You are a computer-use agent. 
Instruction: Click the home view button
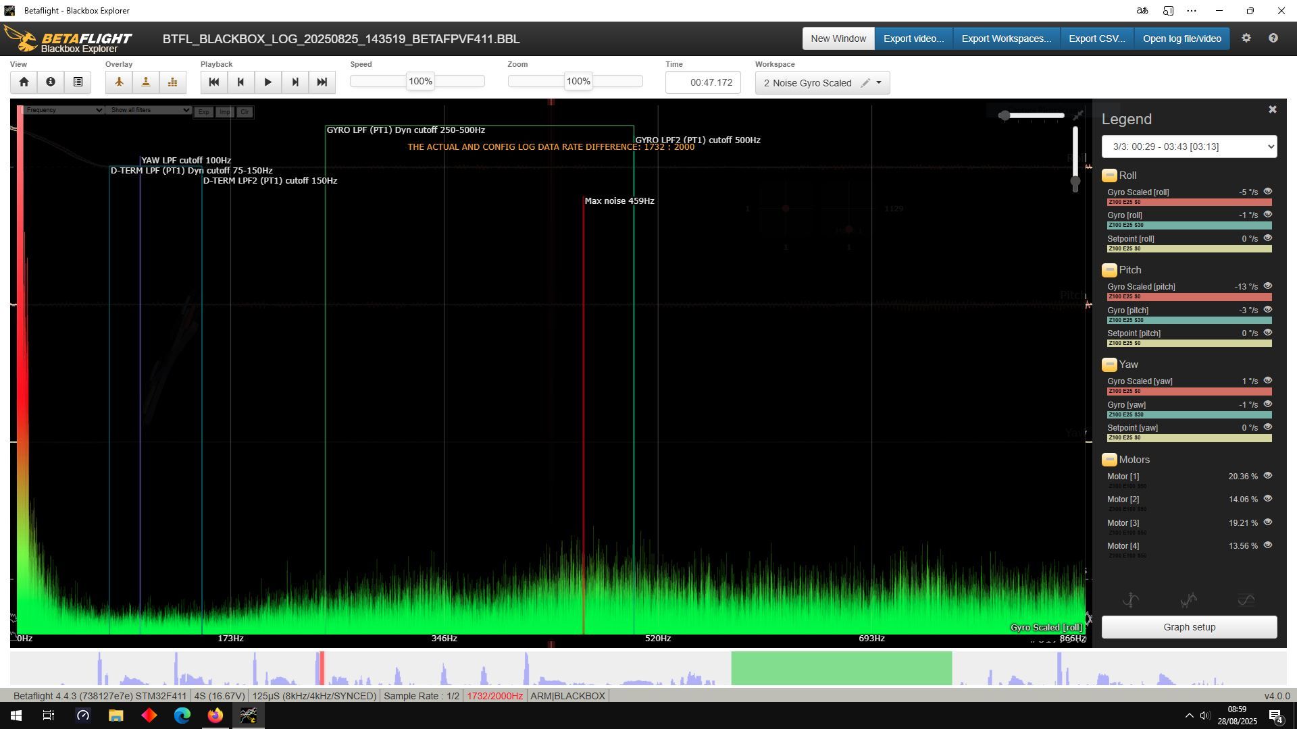(24, 82)
